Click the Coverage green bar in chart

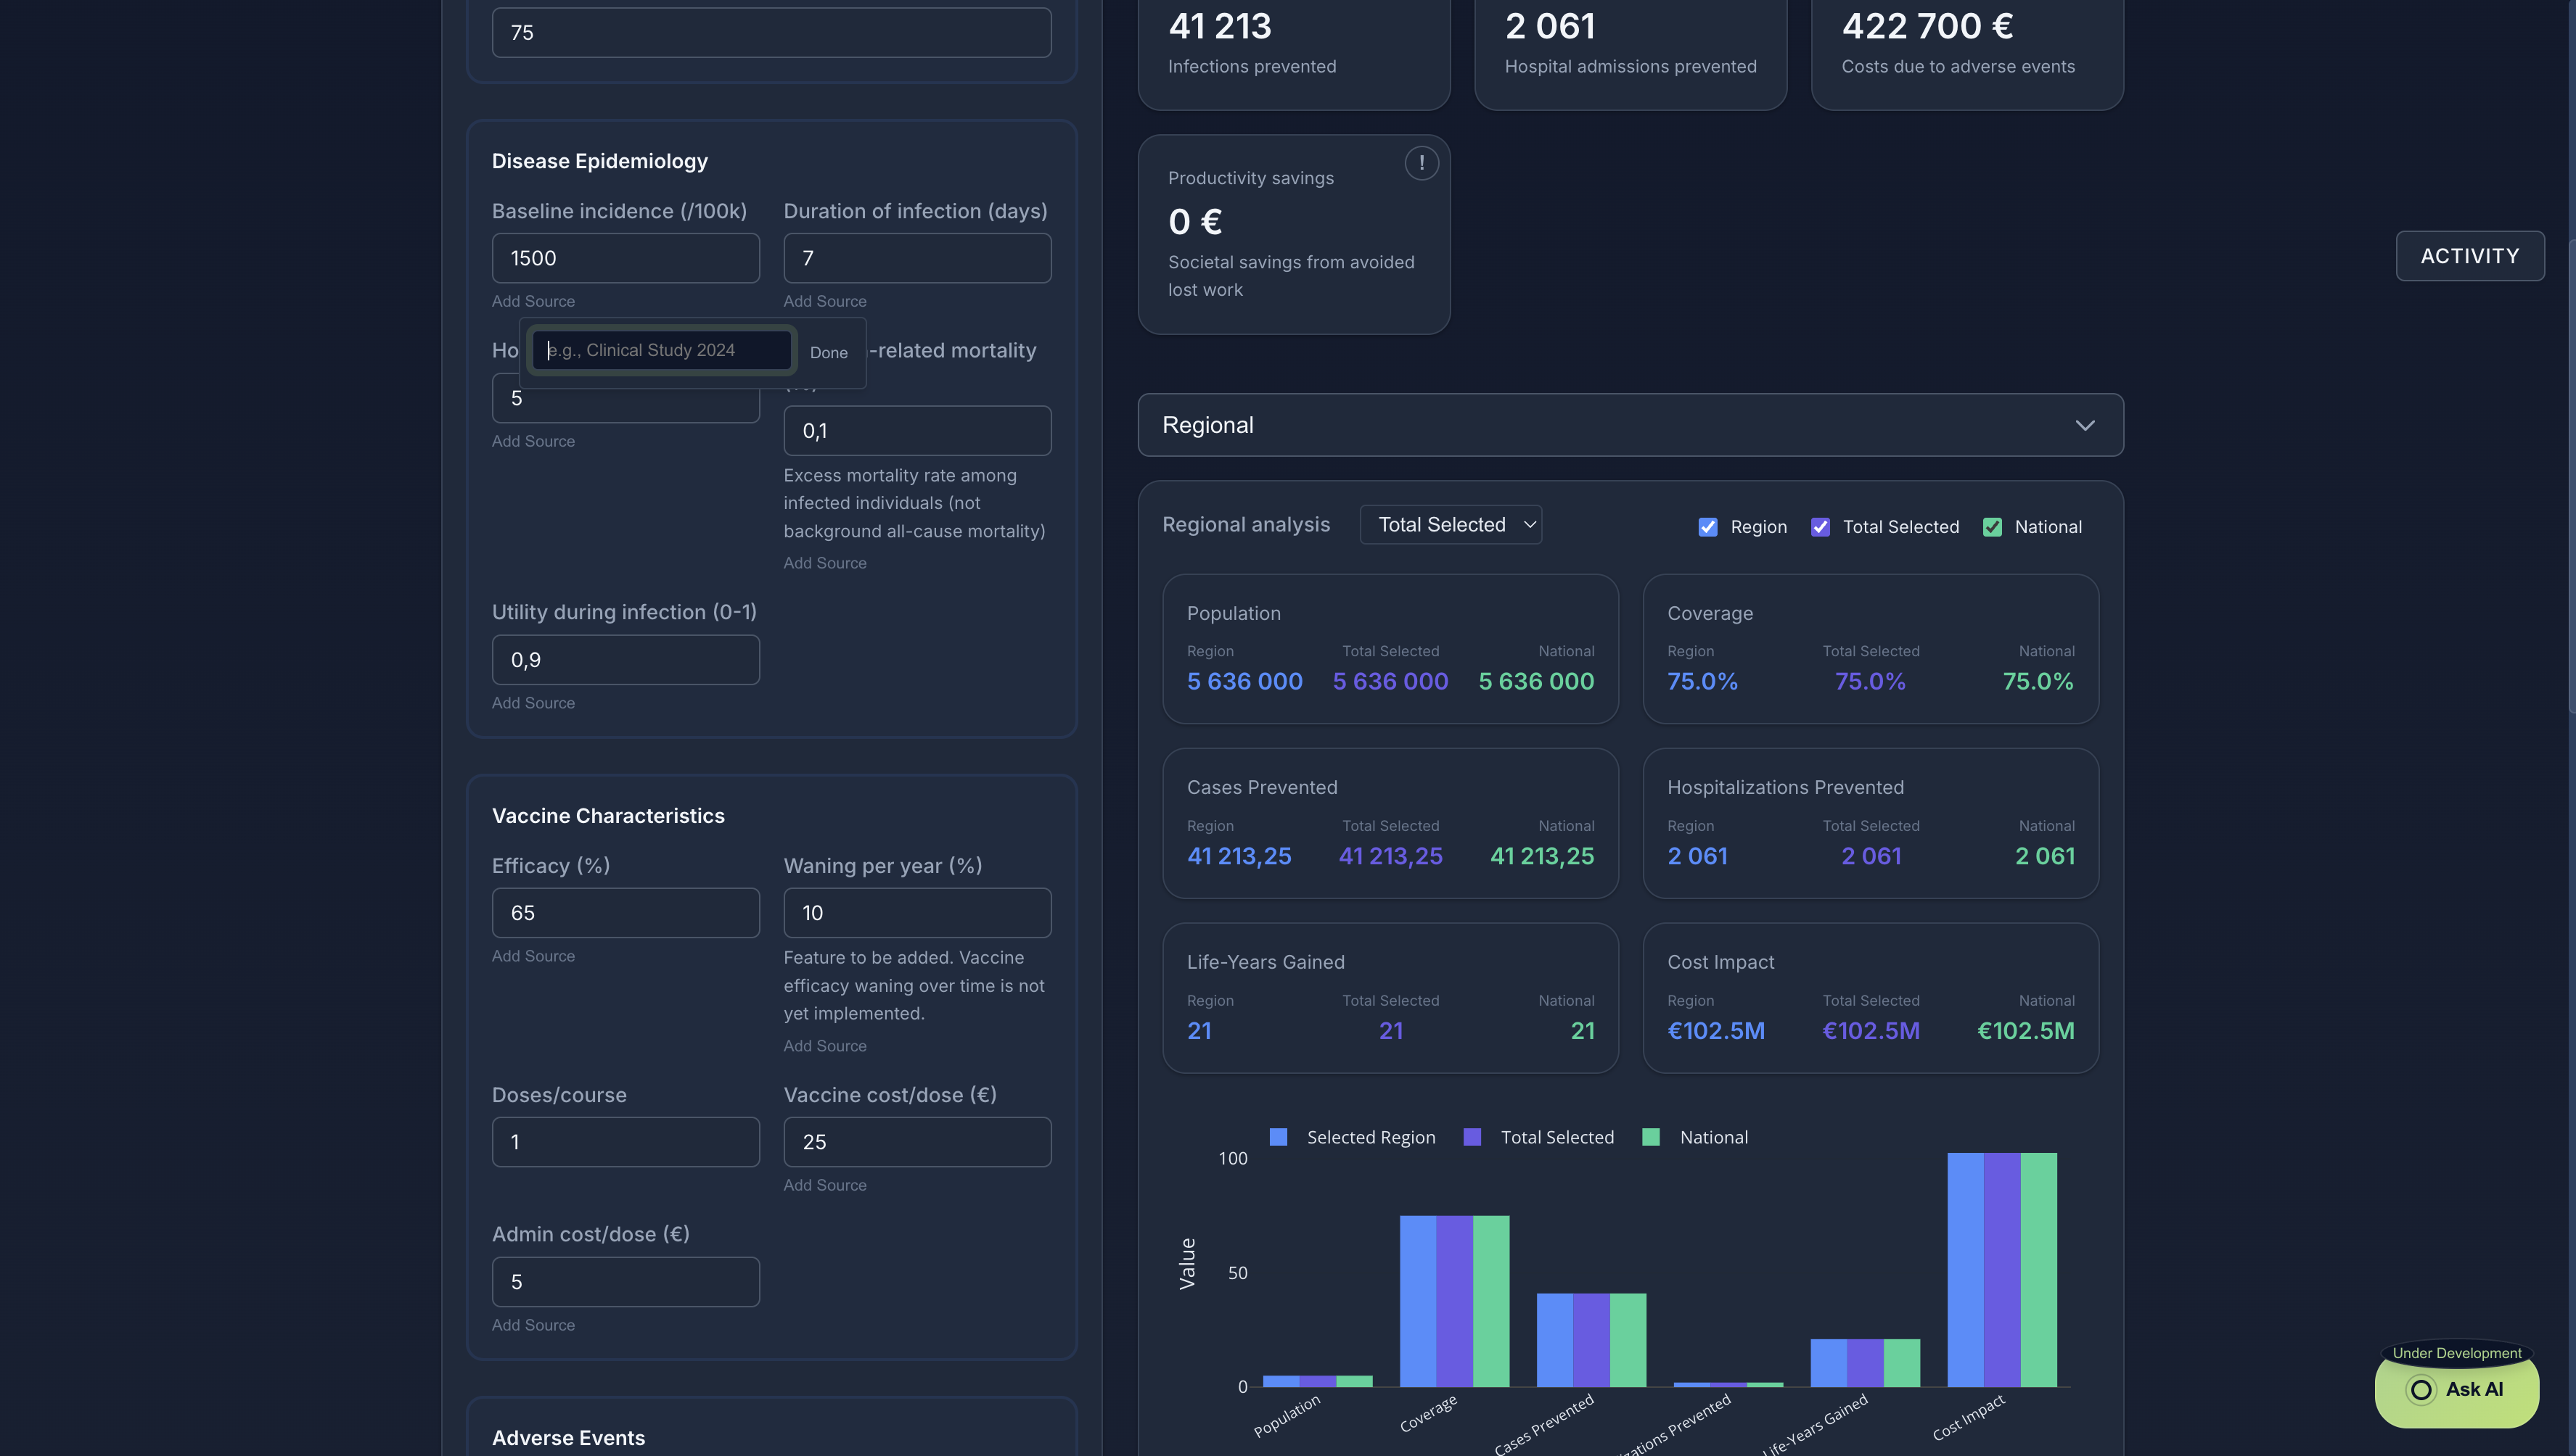coord(1490,1301)
